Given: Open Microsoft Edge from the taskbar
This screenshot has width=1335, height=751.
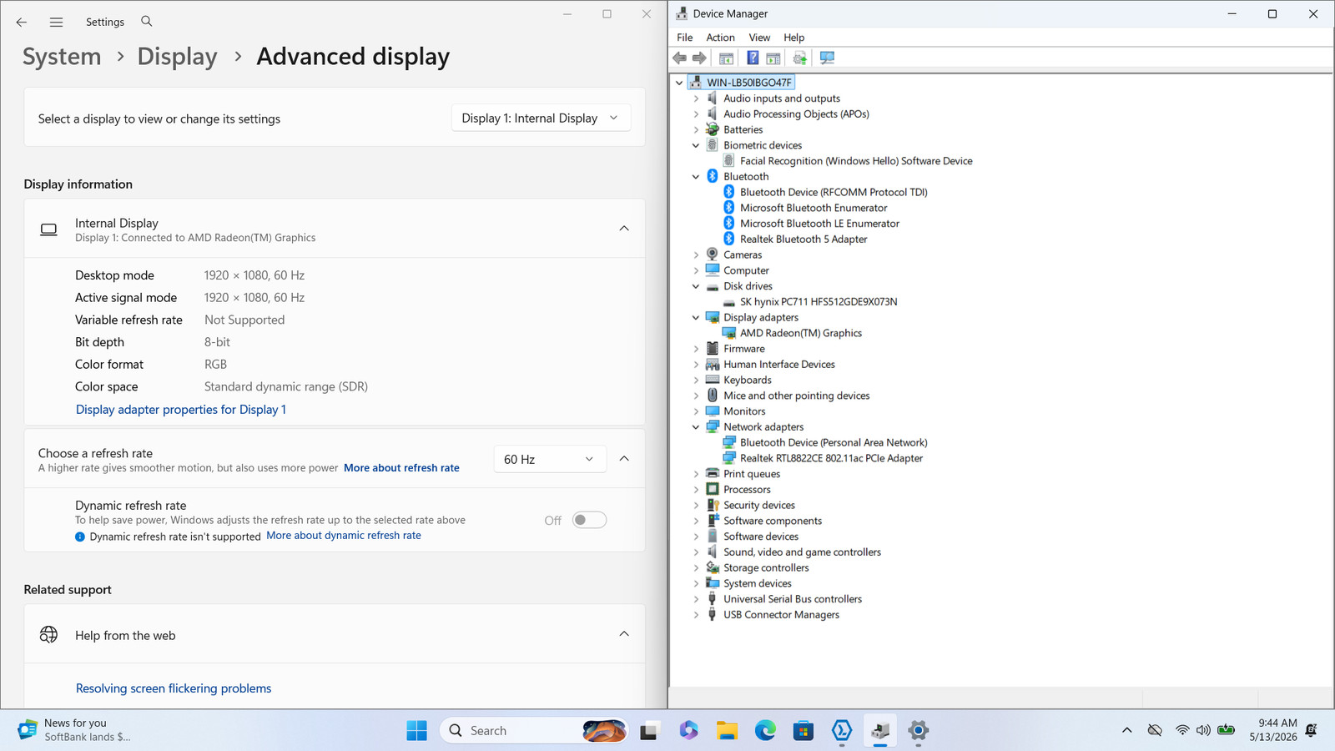Looking at the screenshot, I should (x=765, y=731).
